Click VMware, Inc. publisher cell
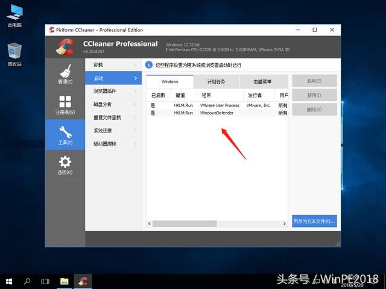The height and width of the screenshot is (289, 386). (259, 105)
